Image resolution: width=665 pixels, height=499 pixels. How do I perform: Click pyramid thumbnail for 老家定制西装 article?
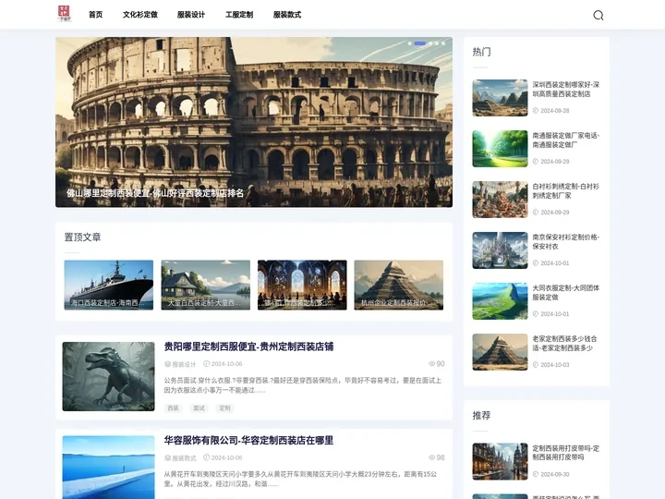(500, 352)
